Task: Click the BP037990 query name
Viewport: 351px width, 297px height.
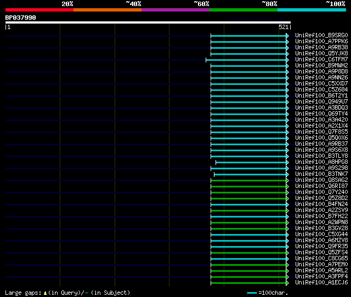Action: (x=20, y=18)
